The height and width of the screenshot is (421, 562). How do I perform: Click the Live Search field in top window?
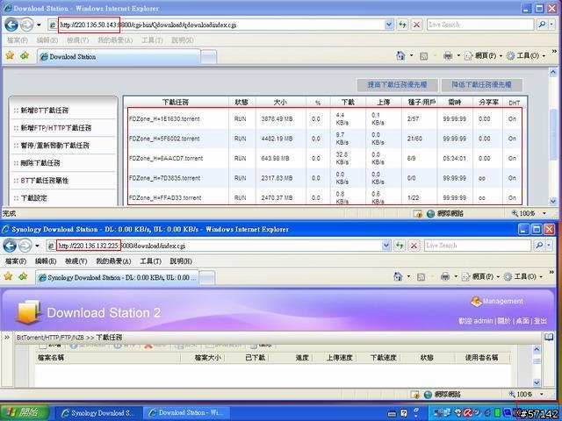click(x=480, y=25)
